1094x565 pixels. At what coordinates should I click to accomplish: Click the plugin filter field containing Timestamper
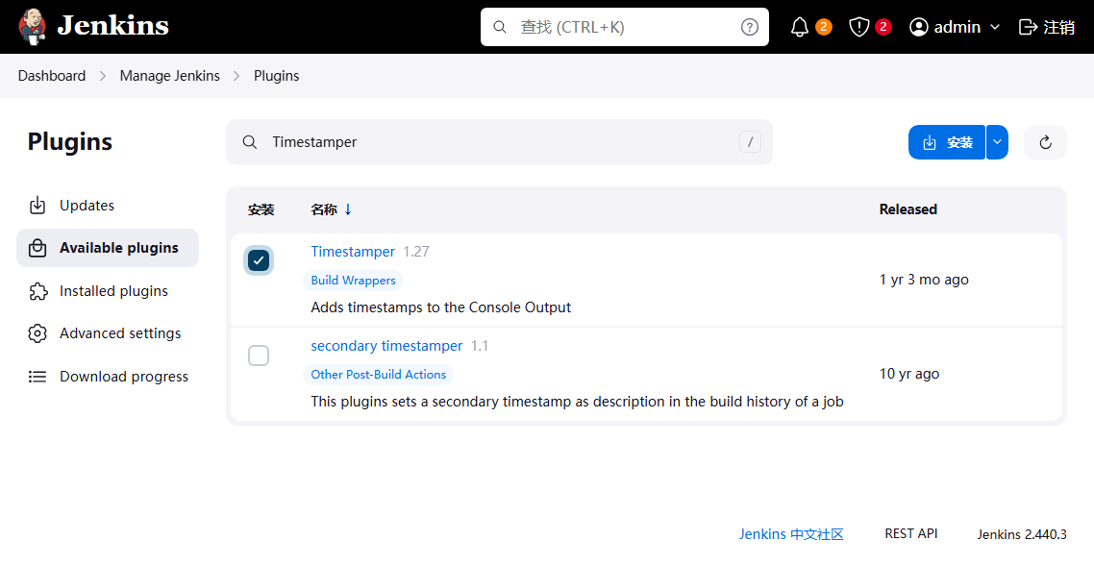pyautogui.click(x=500, y=142)
